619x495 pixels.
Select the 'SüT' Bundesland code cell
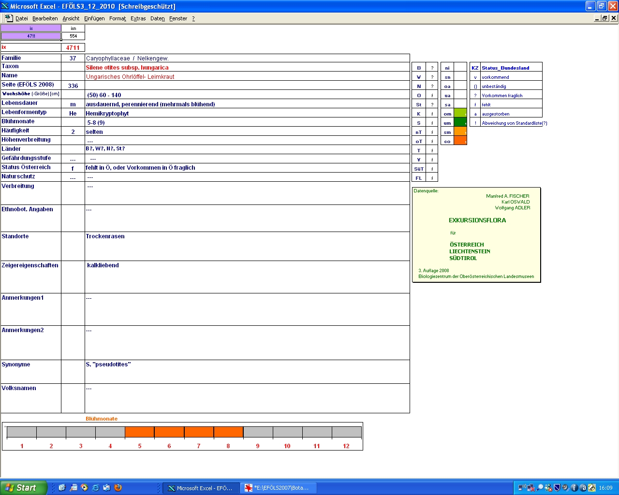(419, 169)
